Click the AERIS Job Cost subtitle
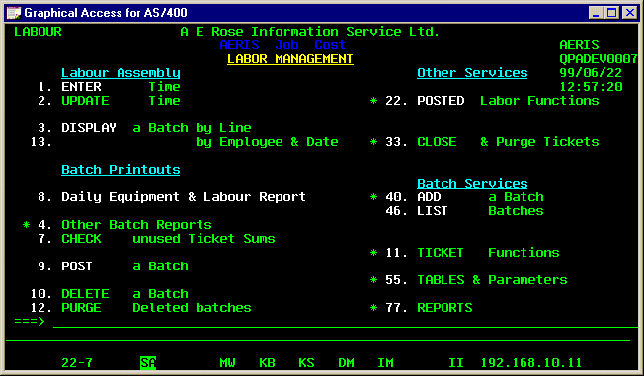644x376 pixels. click(282, 45)
